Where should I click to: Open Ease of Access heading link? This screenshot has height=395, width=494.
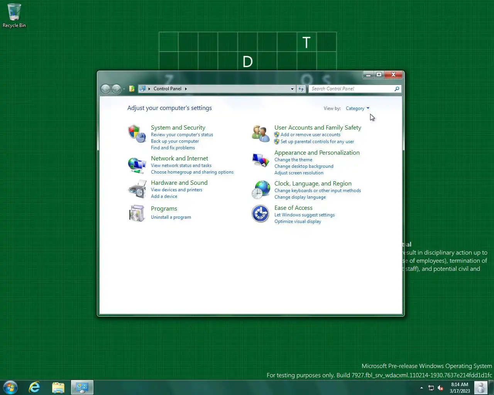click(293, 208)
